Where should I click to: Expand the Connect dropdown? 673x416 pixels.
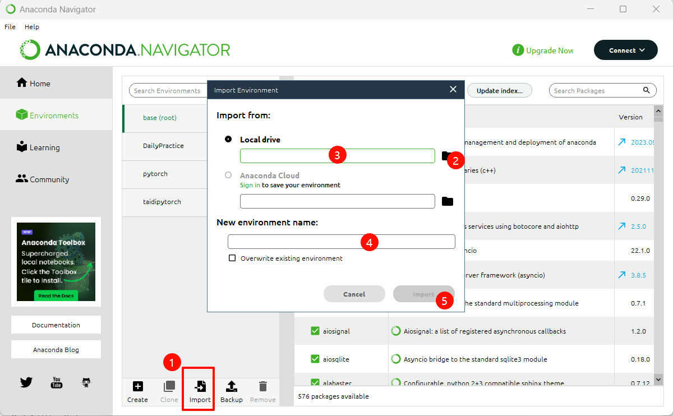pos(626,50)
